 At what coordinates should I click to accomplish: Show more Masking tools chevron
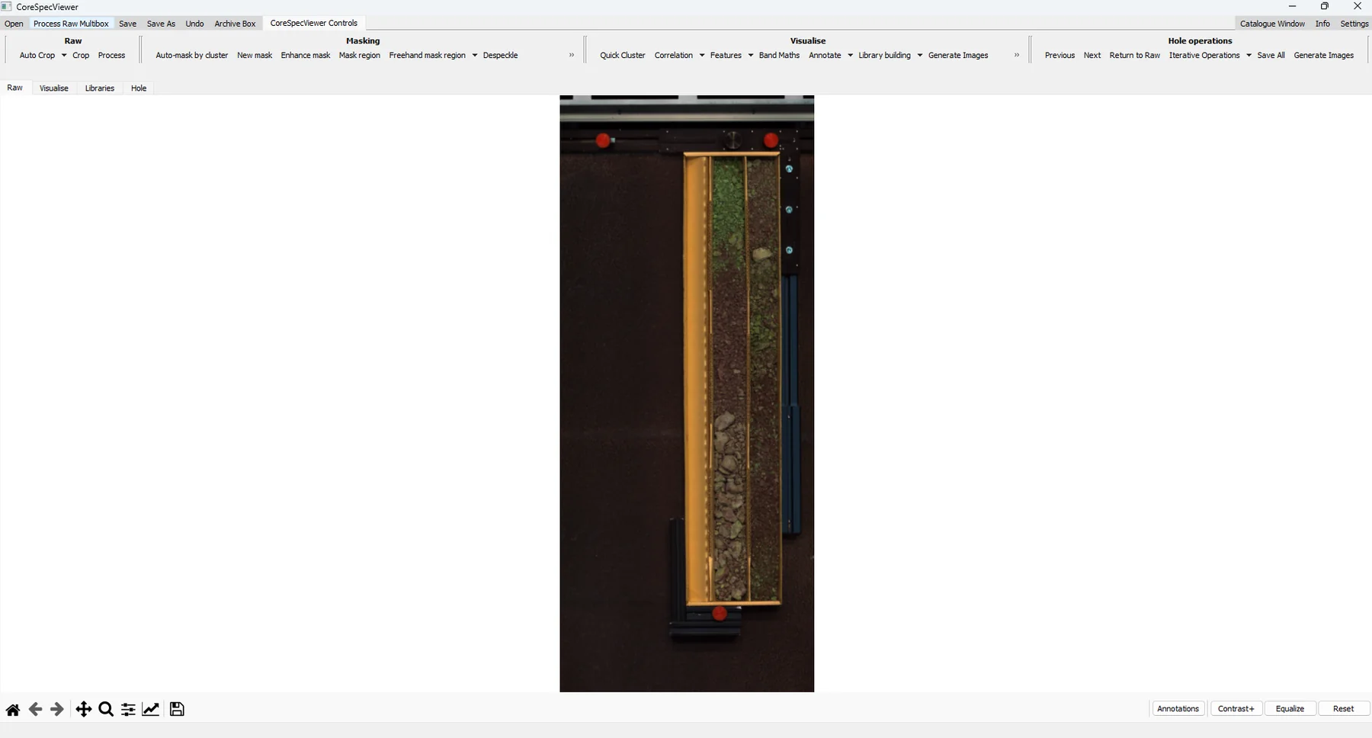pyautogui.click(x=572, y=55)
